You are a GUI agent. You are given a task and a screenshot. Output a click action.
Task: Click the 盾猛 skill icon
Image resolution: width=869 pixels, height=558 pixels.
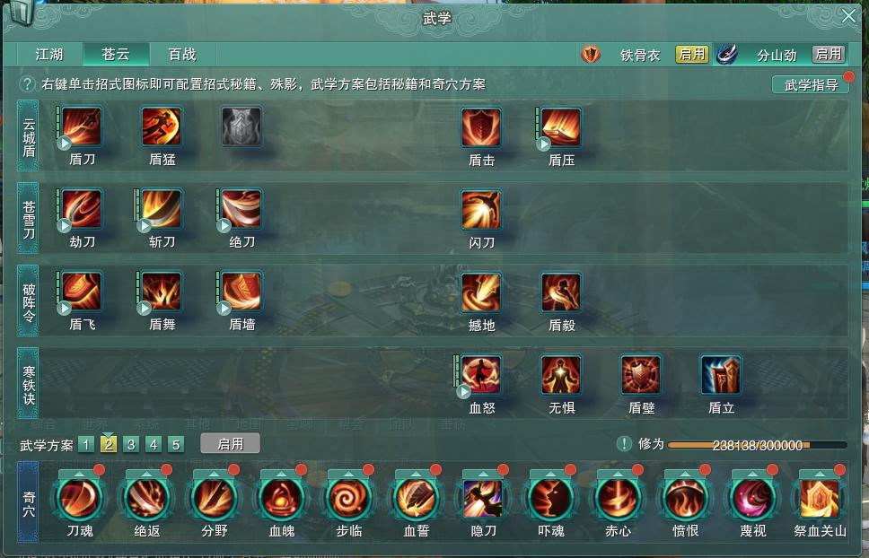162,126
